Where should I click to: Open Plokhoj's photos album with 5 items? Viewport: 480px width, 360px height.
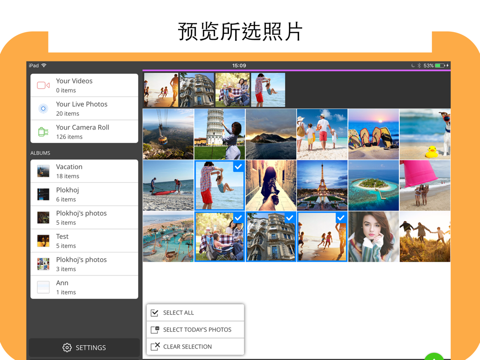point(84,217)
